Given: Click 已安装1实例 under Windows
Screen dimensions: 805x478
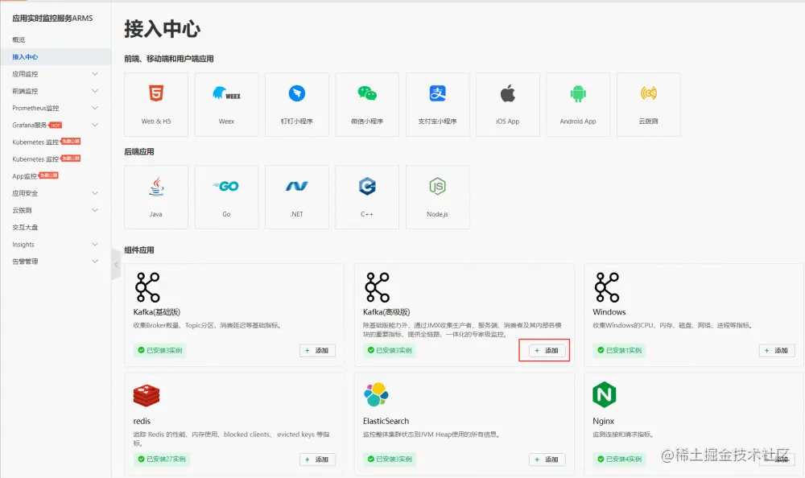Looking at the screenshot, I should [619, 351].
